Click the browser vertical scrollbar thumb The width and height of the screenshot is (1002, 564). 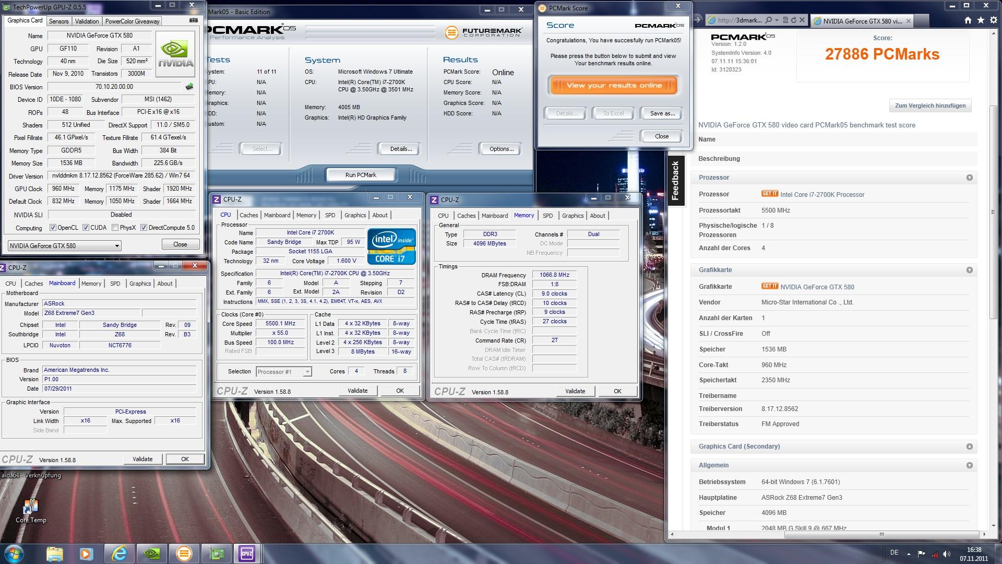993,212
